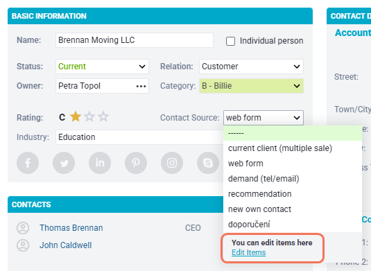This screenshot has width=371, height=271.
Task: Open the Thomas Brennan contact link
Action: (71, 228)
